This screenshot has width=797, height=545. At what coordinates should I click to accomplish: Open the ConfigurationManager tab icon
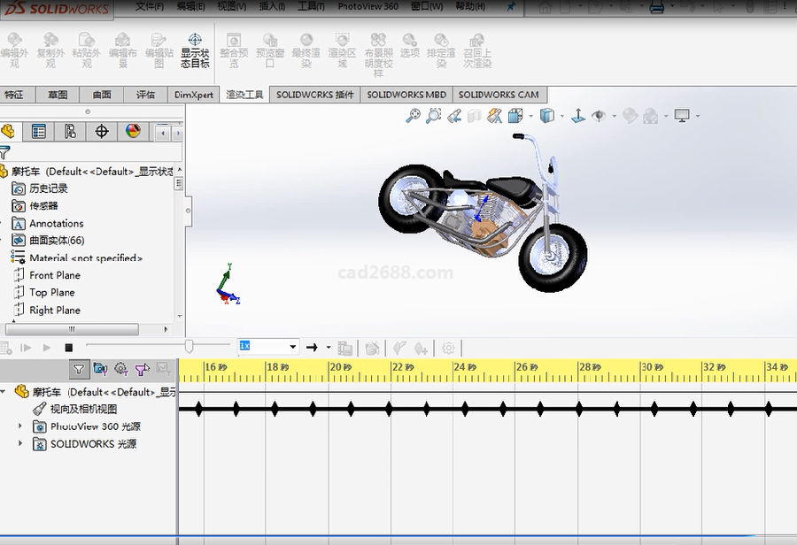click(x=70, y=132)
